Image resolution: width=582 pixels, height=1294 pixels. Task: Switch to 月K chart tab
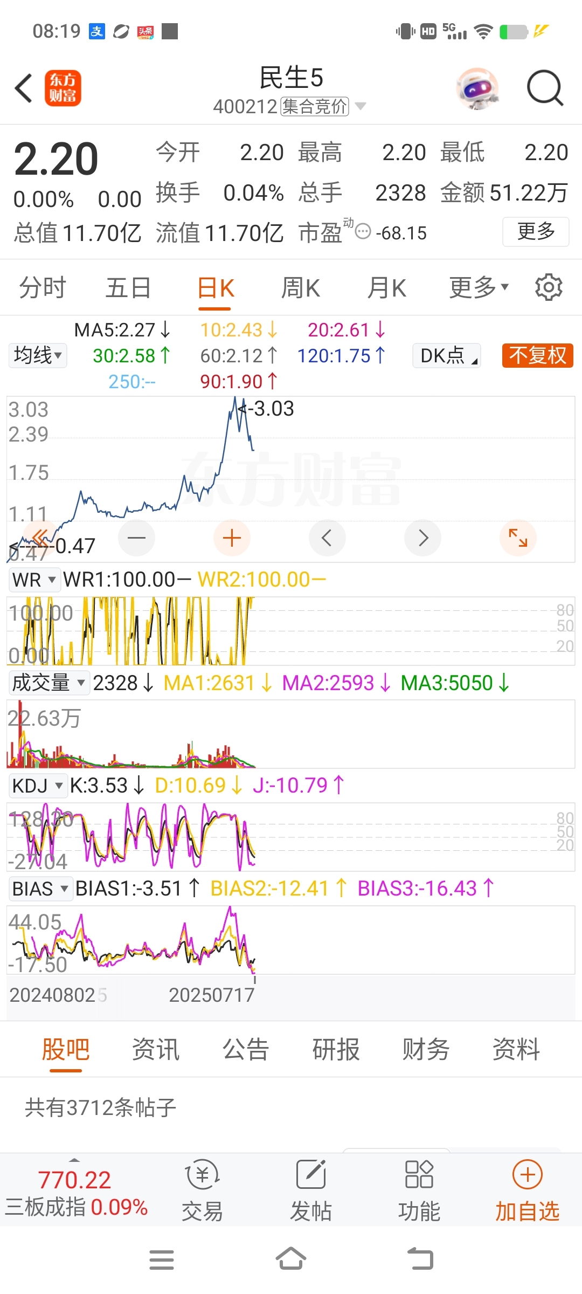click(x=387, y=287)
